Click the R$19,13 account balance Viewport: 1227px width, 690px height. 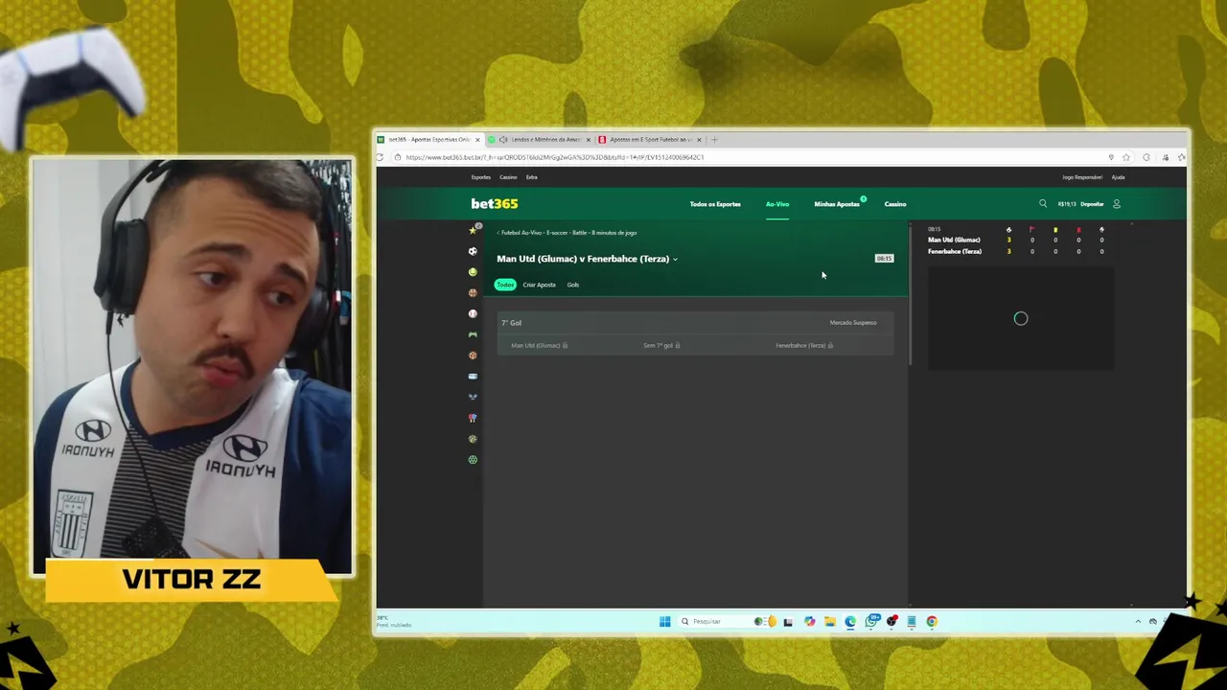[x=1067, y=204]
